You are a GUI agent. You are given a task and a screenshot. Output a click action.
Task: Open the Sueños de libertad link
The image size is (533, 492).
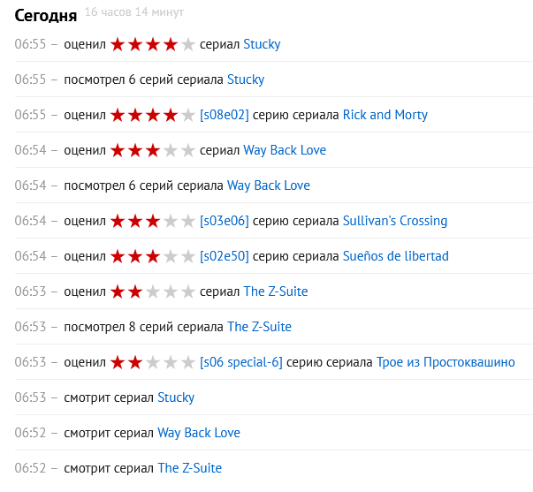(x=396, y=256)
